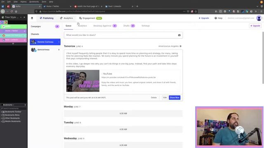Show more toolbar extensions overflow chevron
Viewport: 264px width, 148px height.
tap(256, 12)
